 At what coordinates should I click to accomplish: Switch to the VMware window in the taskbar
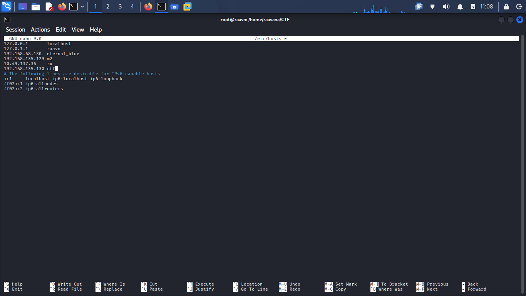pos(188,7)
